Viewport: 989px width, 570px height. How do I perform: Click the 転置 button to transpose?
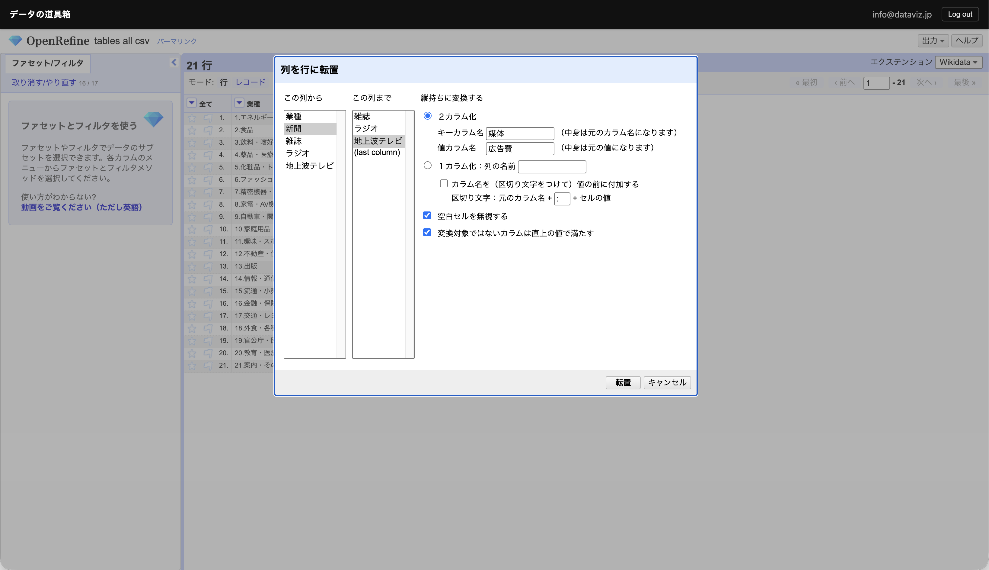point(623,382)
